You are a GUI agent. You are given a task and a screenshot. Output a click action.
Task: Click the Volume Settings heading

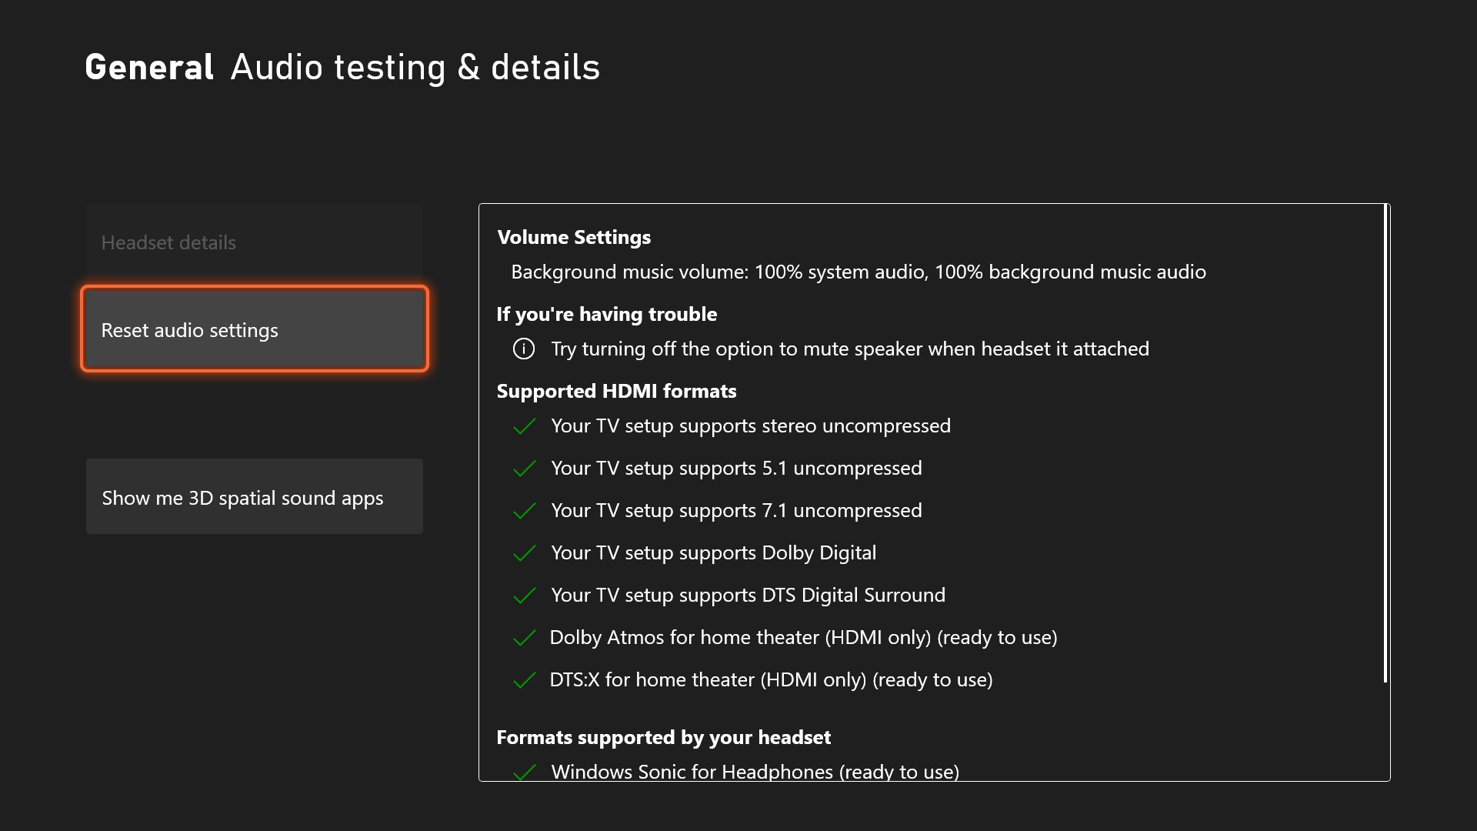click(574, 237)
